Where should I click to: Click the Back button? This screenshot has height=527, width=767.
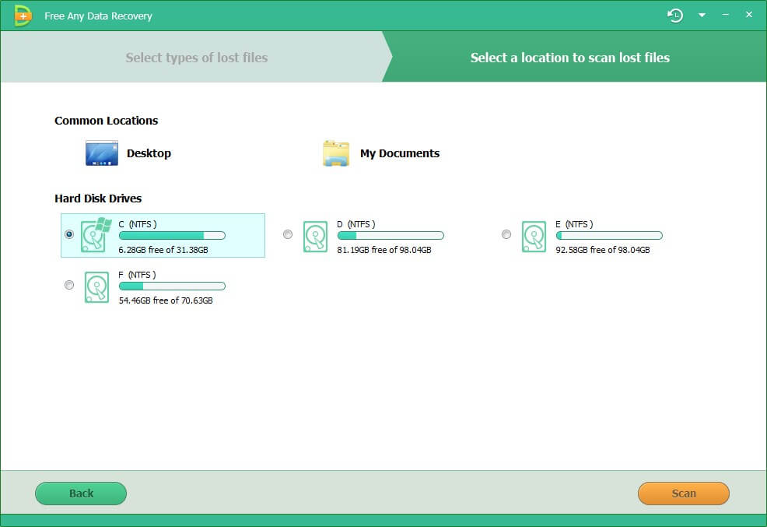click(81, 494)
